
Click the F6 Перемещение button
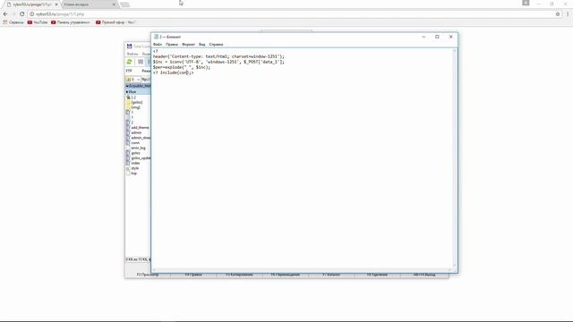[x=286, y=275]
